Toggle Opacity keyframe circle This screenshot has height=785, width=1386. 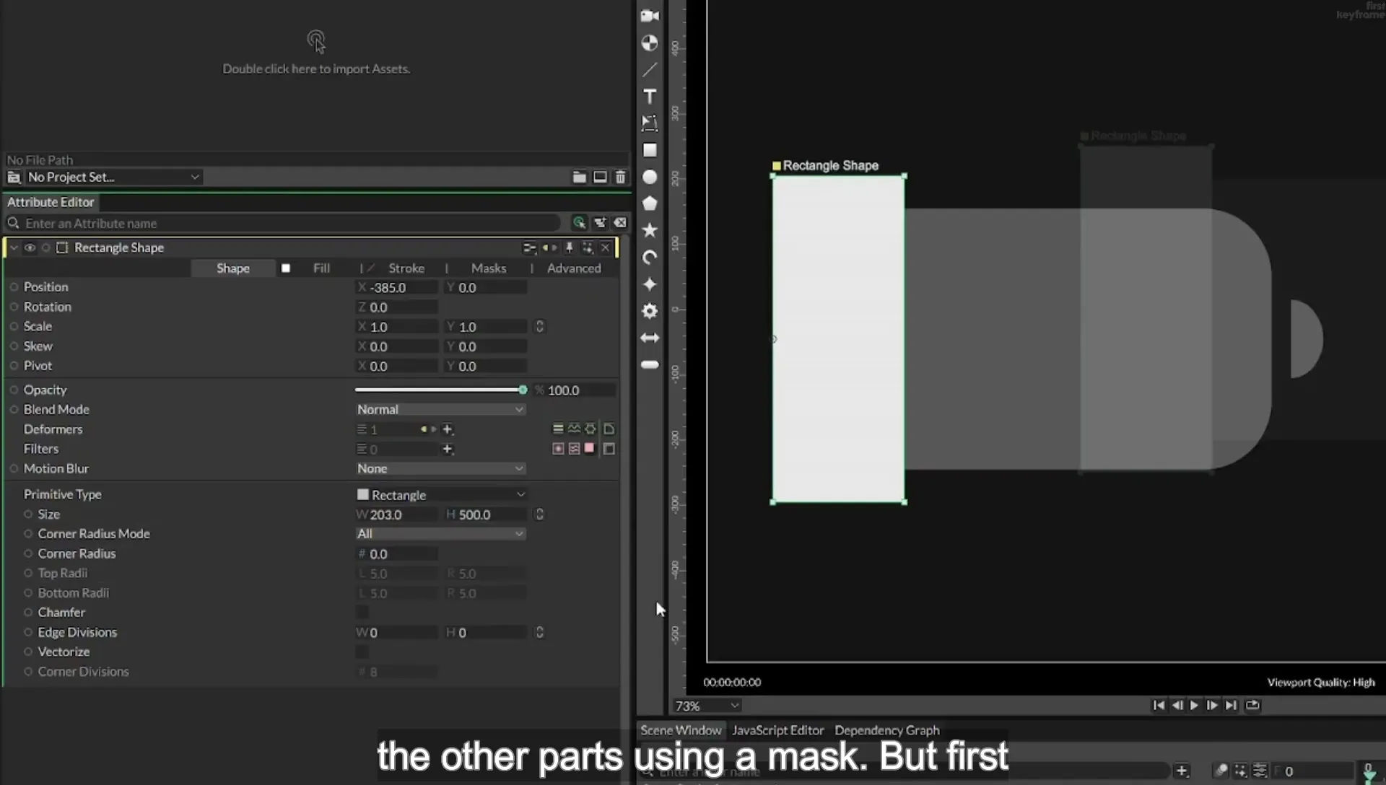(x=14, y=390)
